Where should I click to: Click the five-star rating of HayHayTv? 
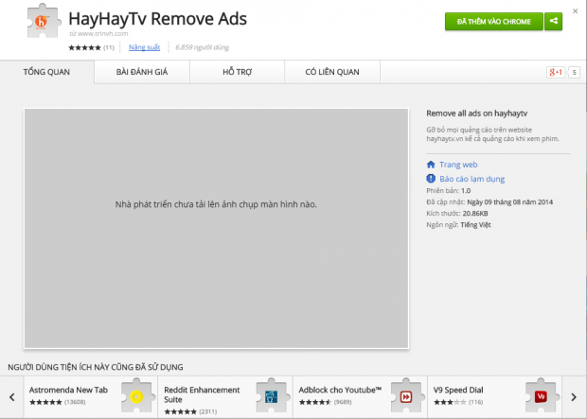pos(84,47)
